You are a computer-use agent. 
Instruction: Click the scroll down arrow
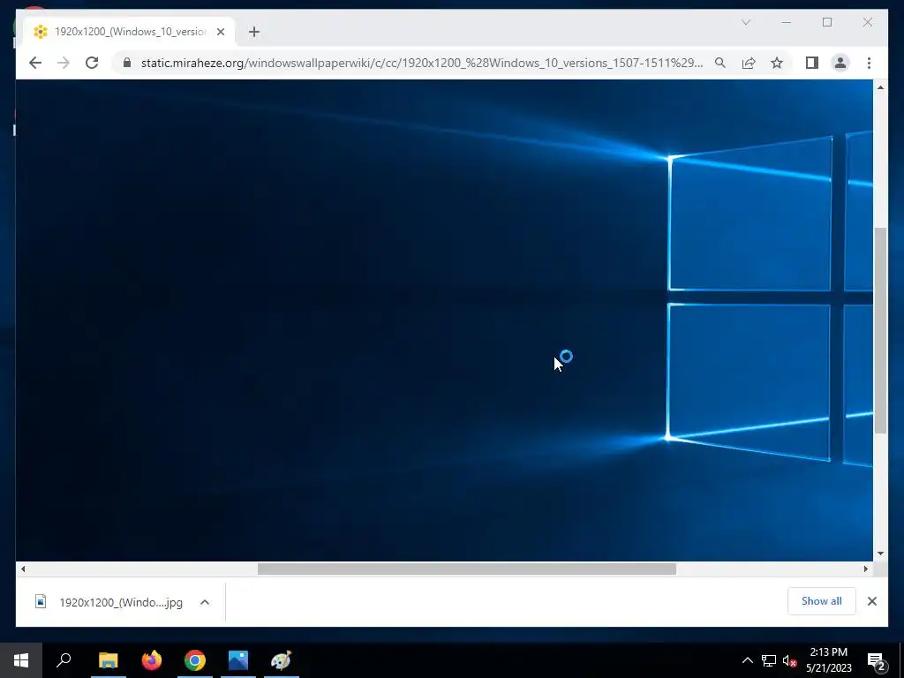point(880,554)
